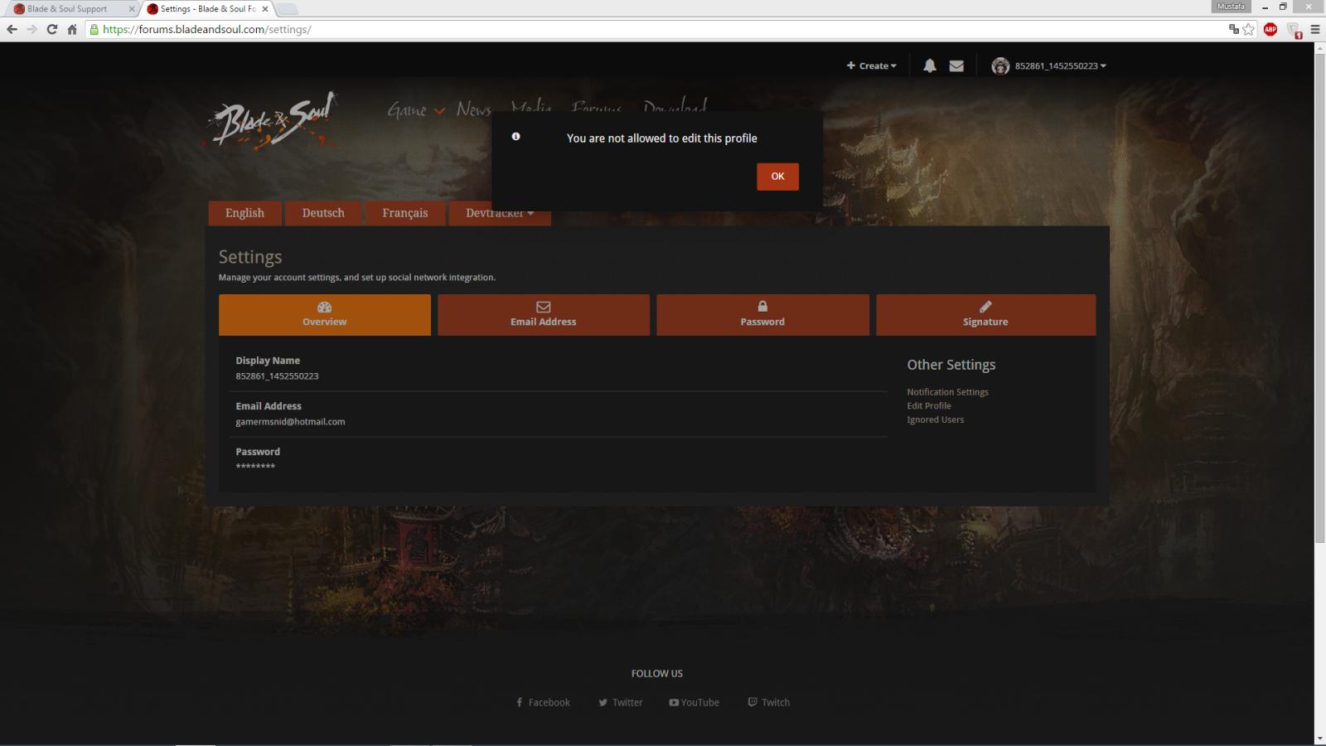Open the Create dropdown menu
The height and width of the screenshot is (746, 1326).
click(x=871, y=65)
